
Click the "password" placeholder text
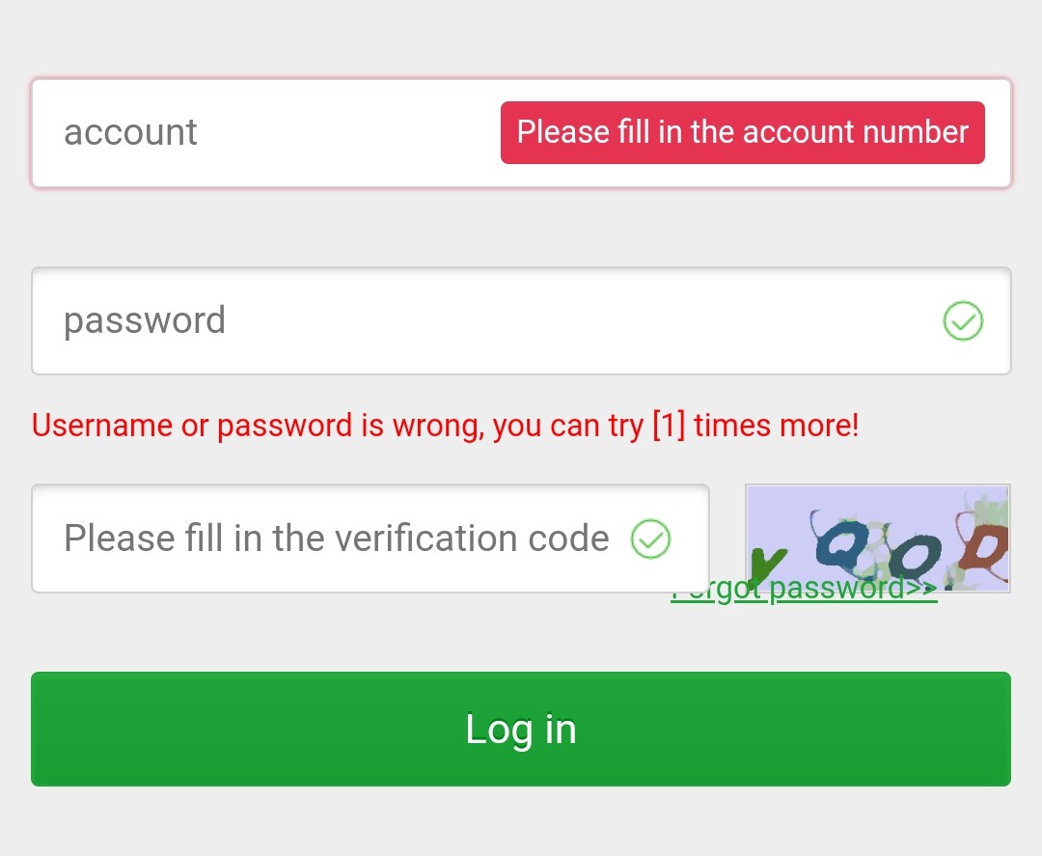(x=145, y=321)
